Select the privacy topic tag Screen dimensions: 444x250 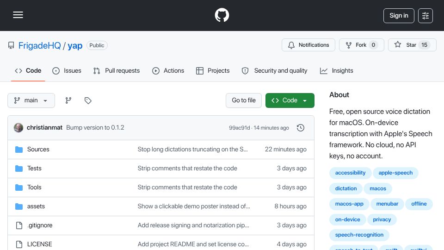click(382, 219)
